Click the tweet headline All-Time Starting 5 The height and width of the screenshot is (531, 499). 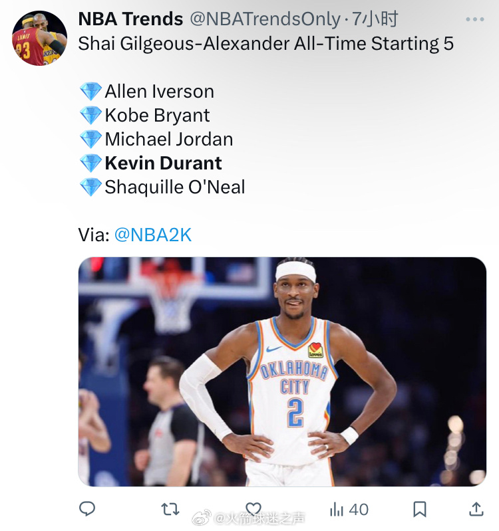[373, 43]
